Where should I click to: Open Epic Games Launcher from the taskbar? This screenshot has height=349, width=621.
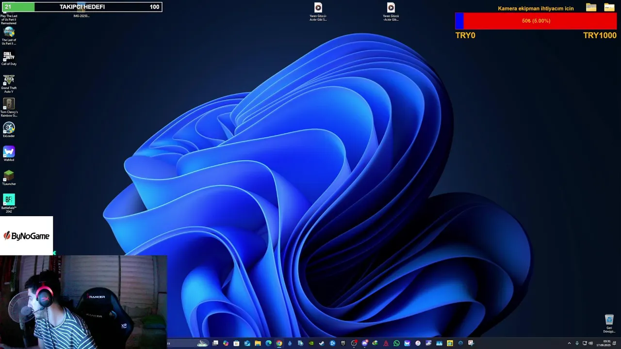tap(343, 343)
